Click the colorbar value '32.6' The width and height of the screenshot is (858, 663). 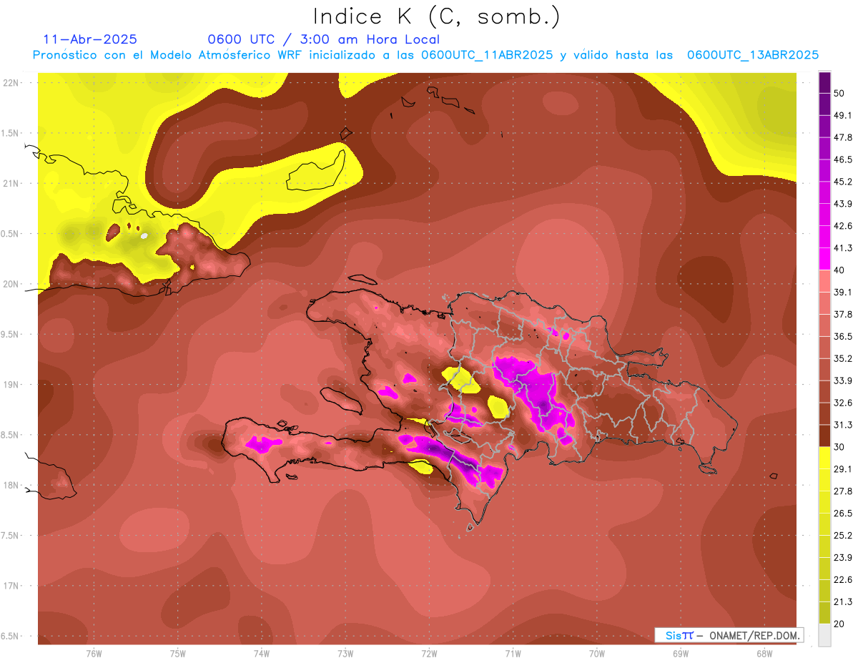pos(843,403)
